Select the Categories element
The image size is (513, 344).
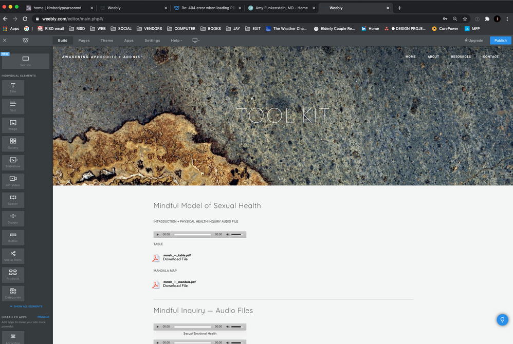click(x=13, y=293)
